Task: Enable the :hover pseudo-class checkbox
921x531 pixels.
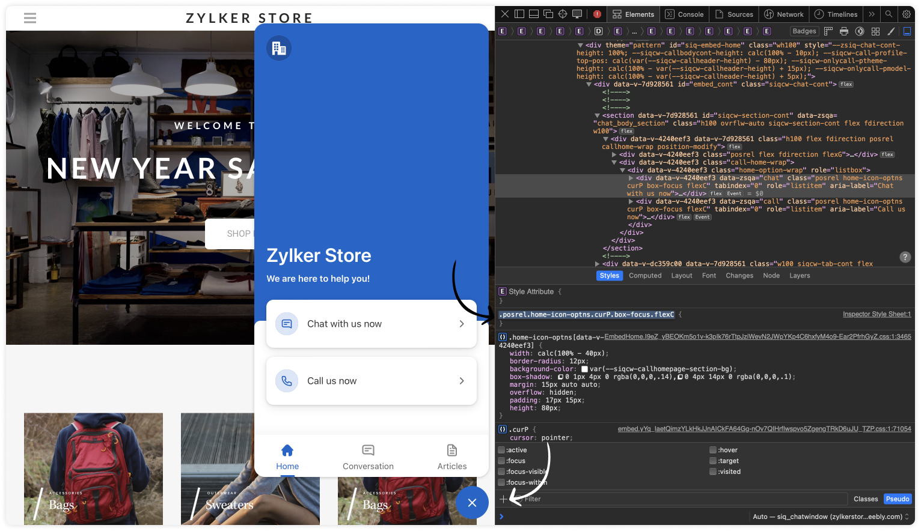Action: [x=713, y=451]
